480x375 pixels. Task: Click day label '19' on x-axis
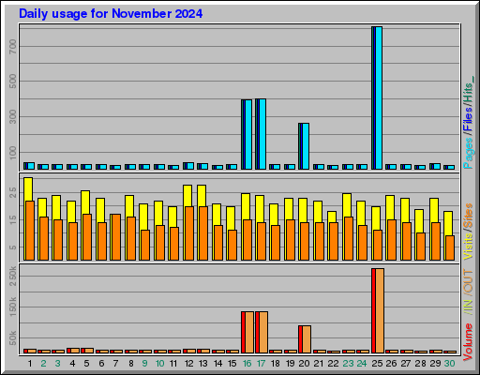[290, 364]
